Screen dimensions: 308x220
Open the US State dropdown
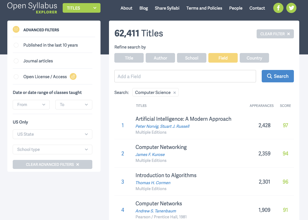53,134
